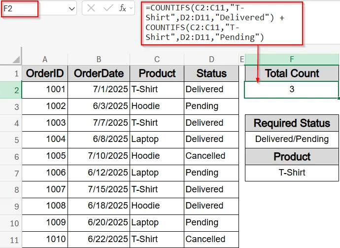Select the Hoodie cell in row 9
The width and height of the screenshot is (340, 248).
point(157,206)
